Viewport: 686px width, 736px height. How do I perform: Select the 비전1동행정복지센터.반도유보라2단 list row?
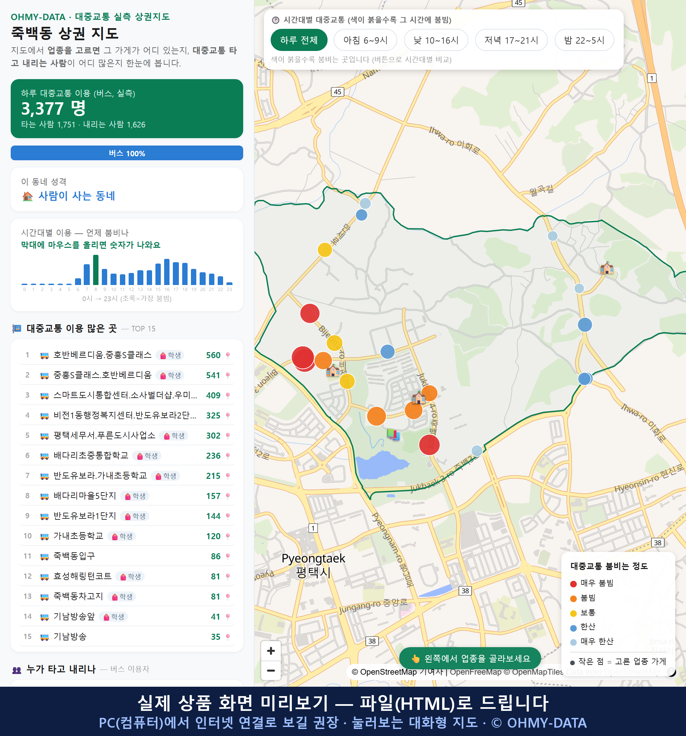click(x=127, y=415)
